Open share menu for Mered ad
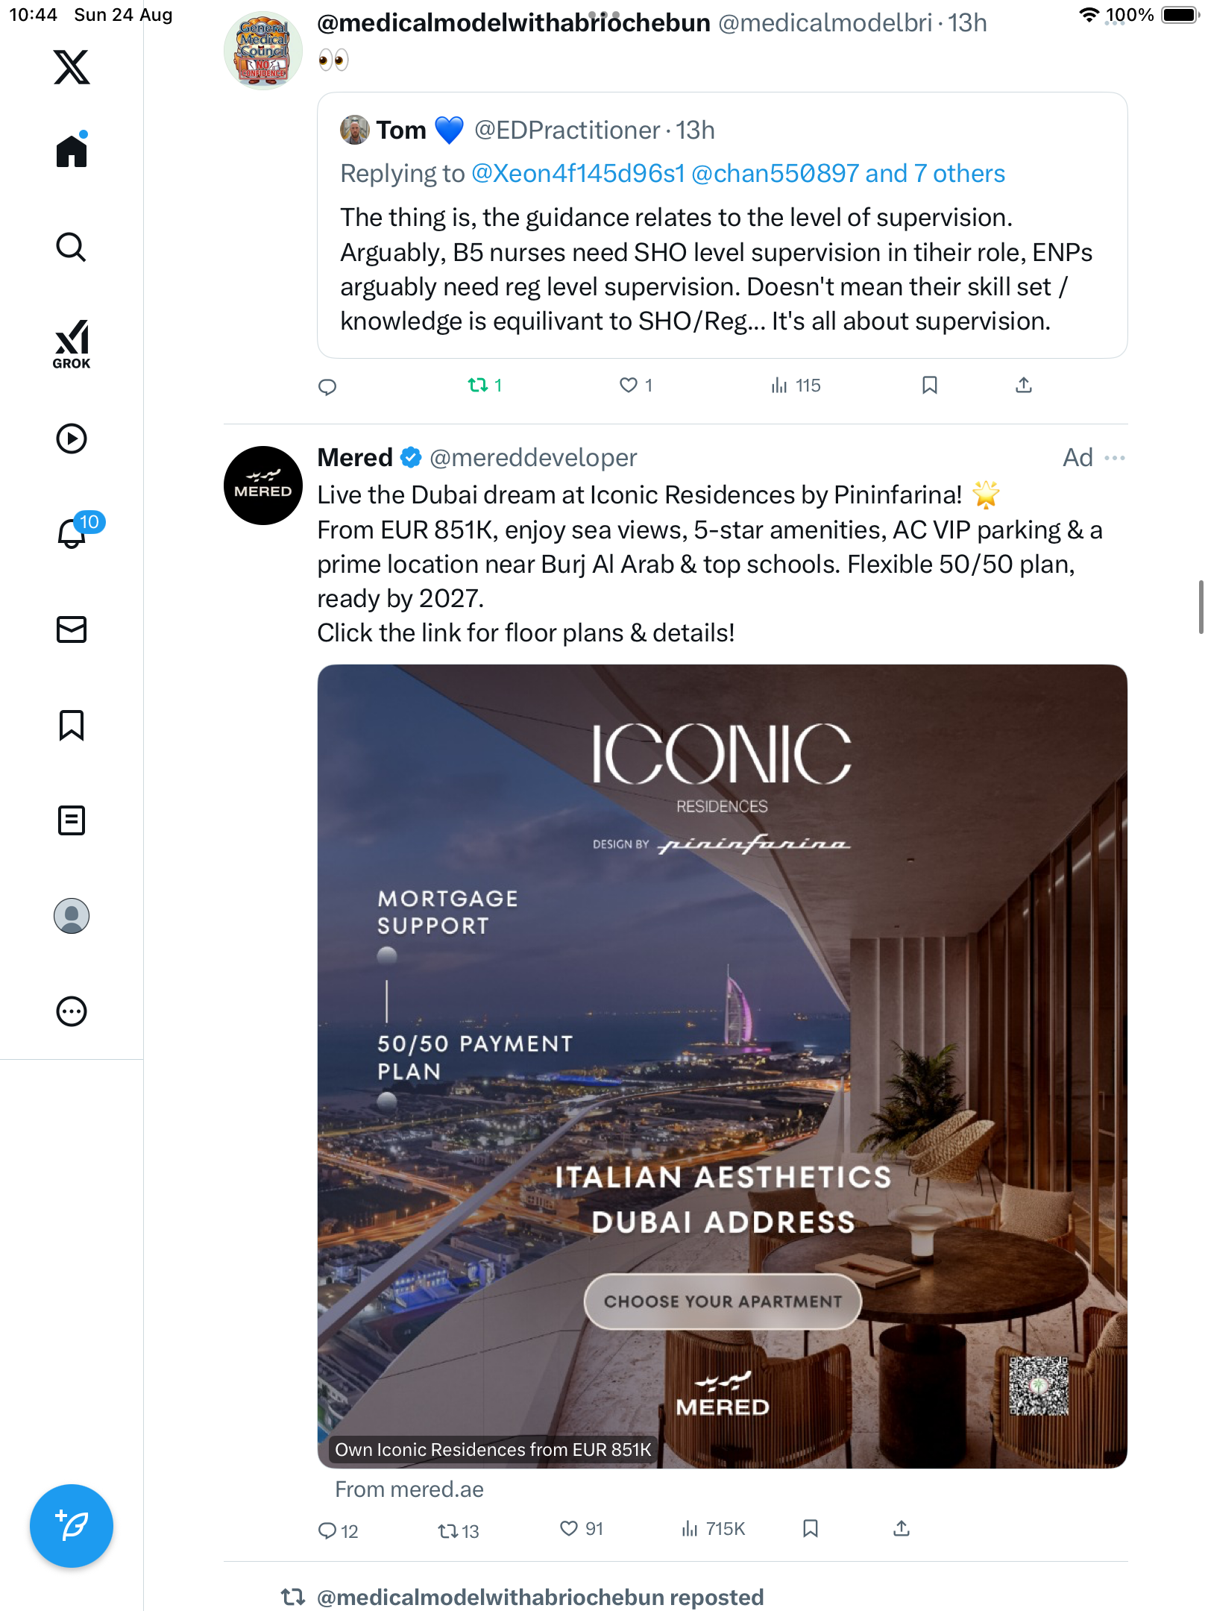Screen dimensions: 1208x1611 coord(902,1529)
